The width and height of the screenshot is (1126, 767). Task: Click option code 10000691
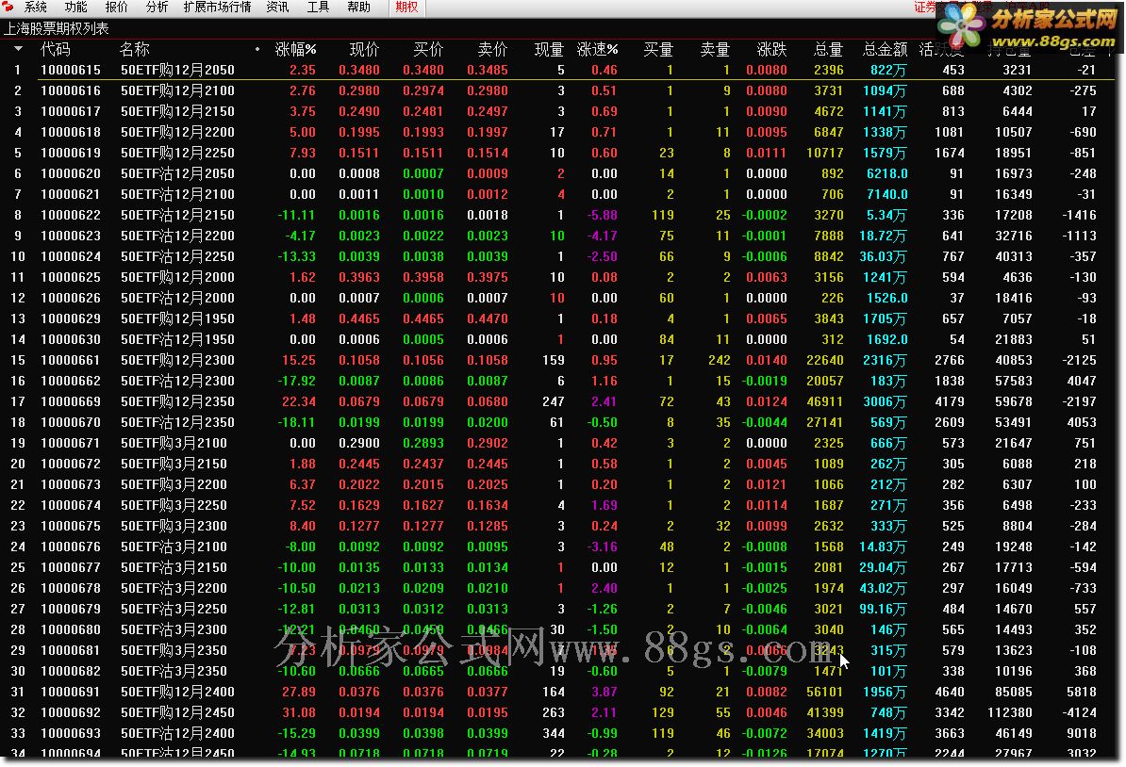tap(71, 692)
